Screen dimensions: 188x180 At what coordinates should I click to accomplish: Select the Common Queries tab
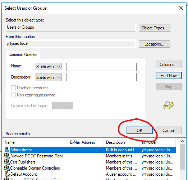click(x=23, y=55)
